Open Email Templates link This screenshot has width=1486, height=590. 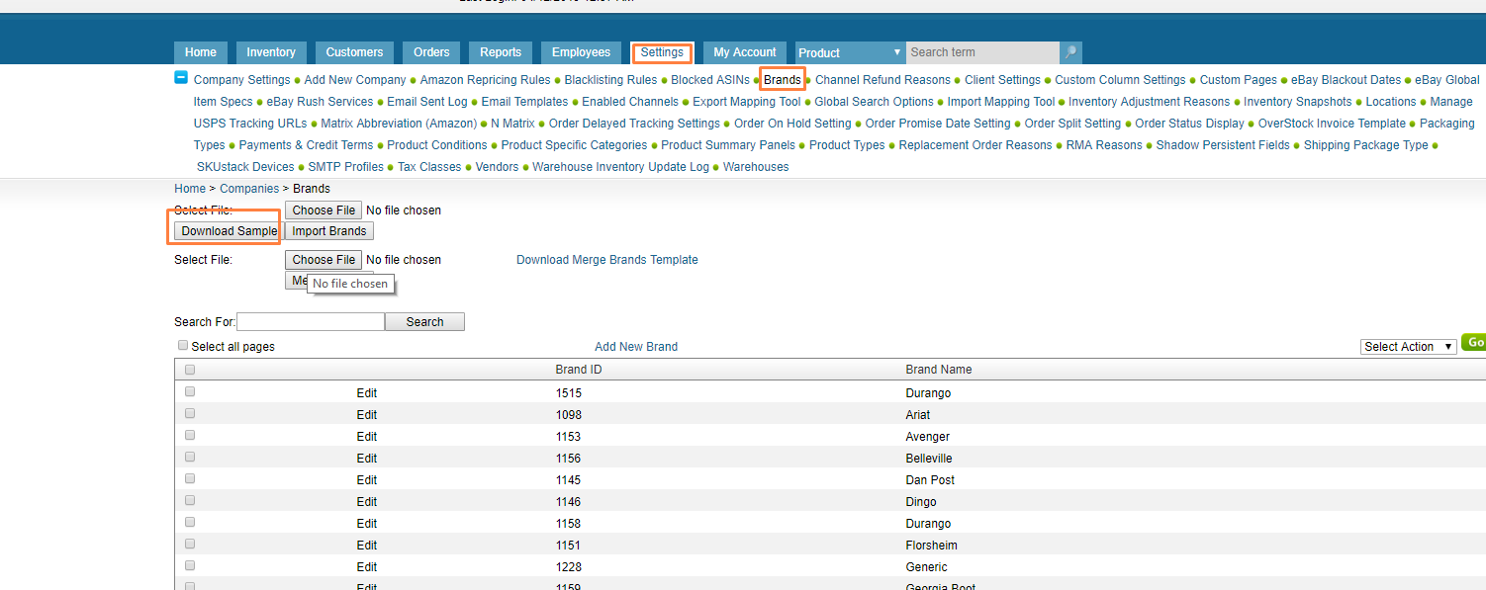524,102
